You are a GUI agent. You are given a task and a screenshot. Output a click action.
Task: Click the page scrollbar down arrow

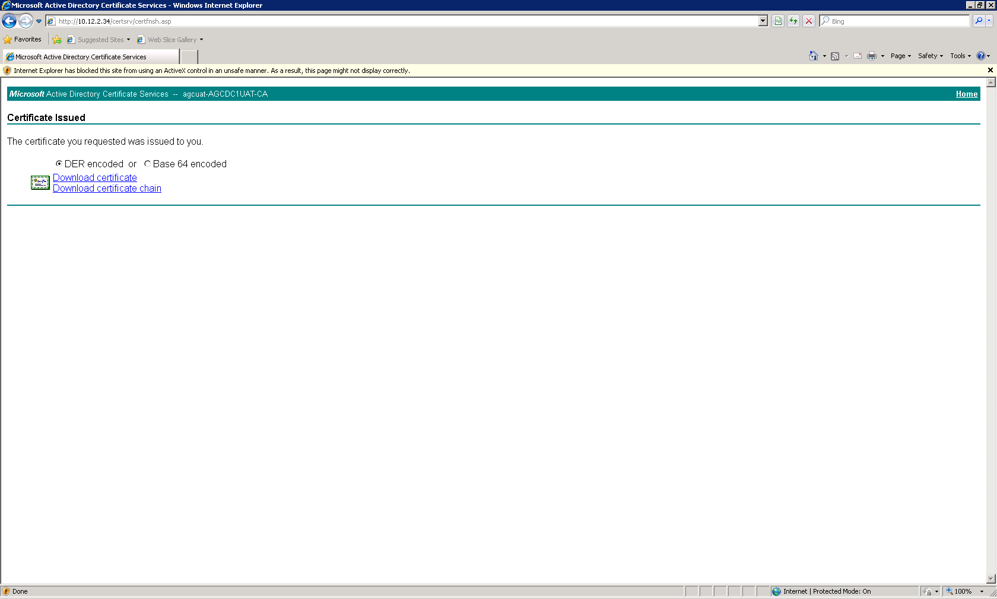[990, 579]
